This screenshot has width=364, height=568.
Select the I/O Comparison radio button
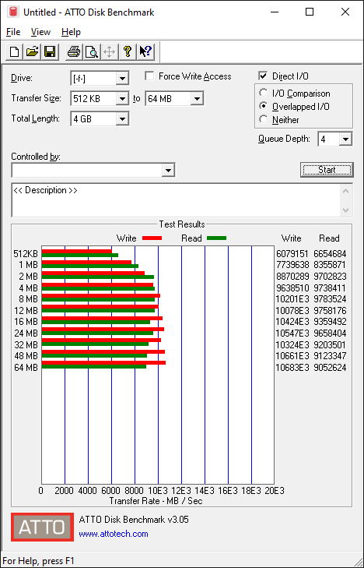tap(264, 93)
